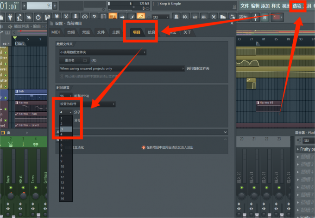Choose 12 in the numerator list
The height and width of the screenshot is (218, 315).
(66, 177)
